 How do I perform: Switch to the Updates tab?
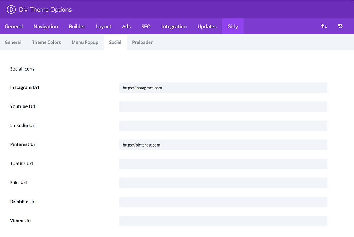coord(207,27)
